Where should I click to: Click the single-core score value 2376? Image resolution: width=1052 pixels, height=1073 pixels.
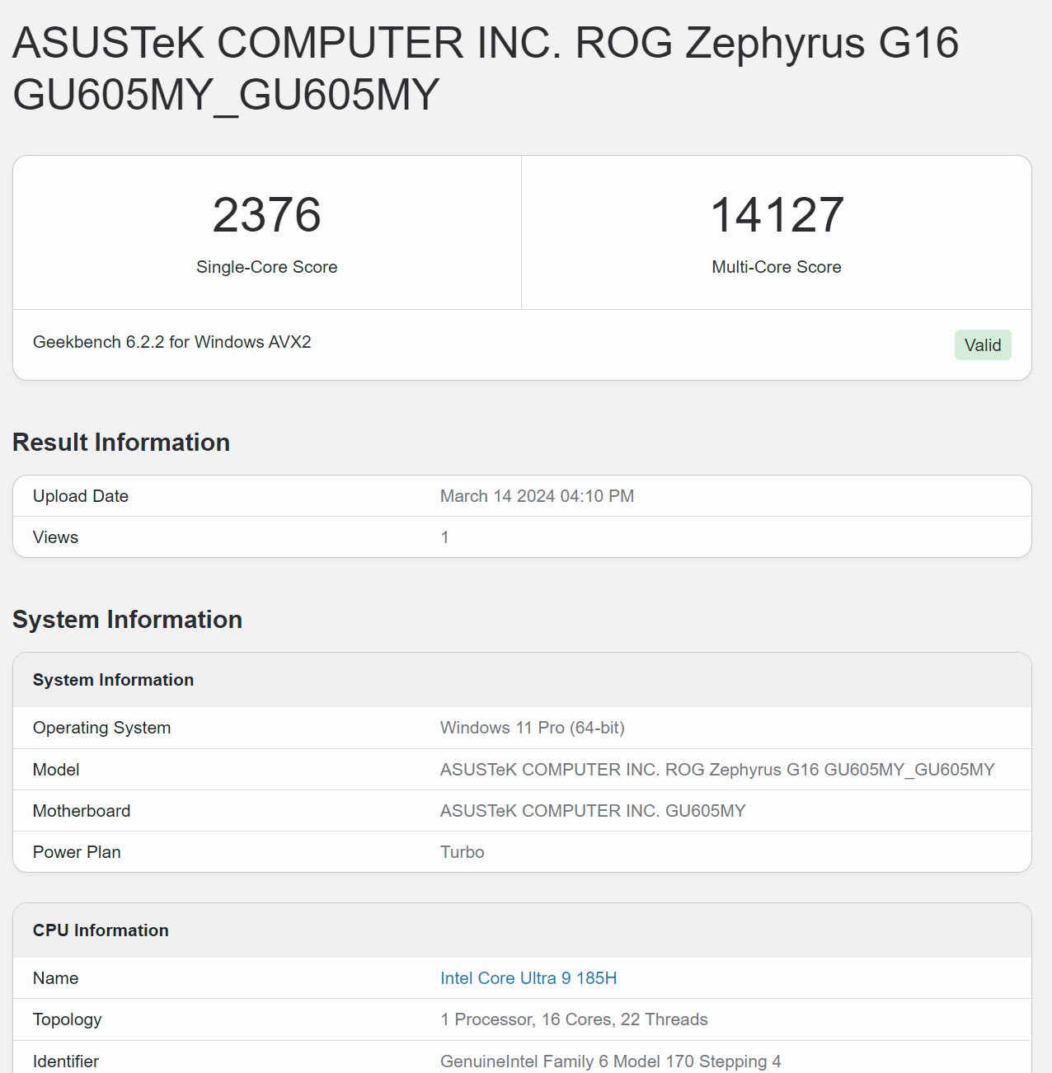267,215
